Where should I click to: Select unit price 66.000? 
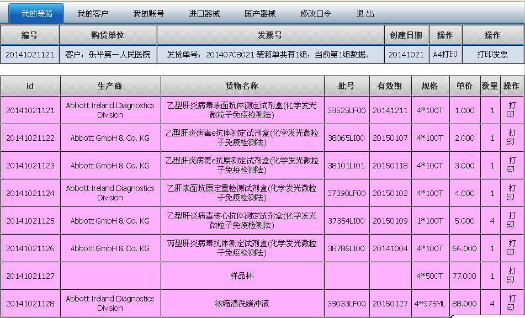pyautogui.click(x=465, y=248)
